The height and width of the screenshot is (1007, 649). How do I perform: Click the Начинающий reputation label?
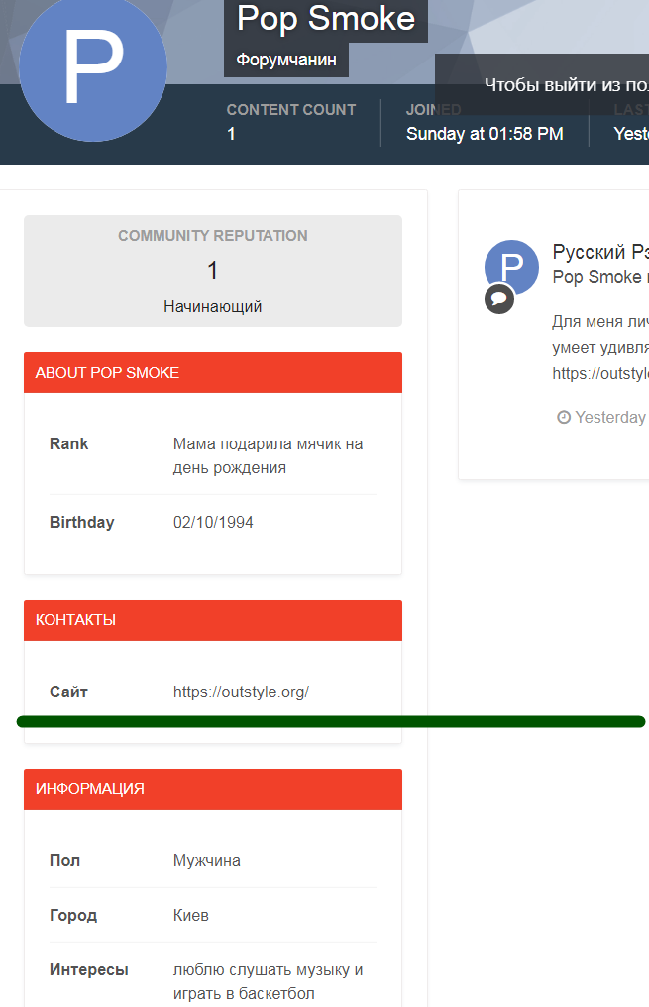213,306
